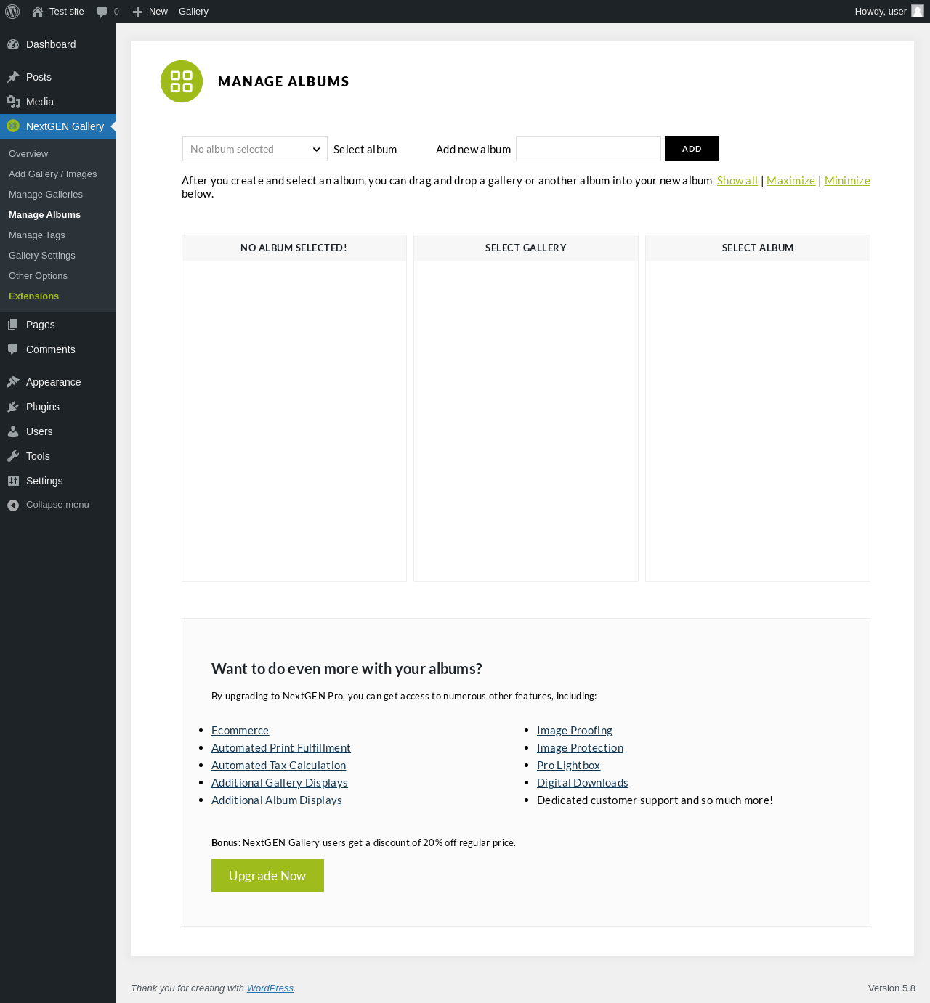Click the Show all link
The height and width of the screenshot is (1003, 930).
pyautogui.click(x=737, y=181)
